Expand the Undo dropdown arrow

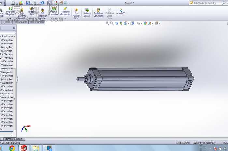46,3
